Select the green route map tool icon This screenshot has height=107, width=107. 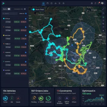[x=103, y=17]
